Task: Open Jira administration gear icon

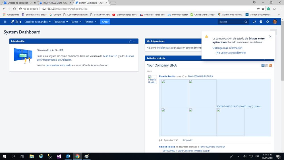Action: [x=268, y=22]
